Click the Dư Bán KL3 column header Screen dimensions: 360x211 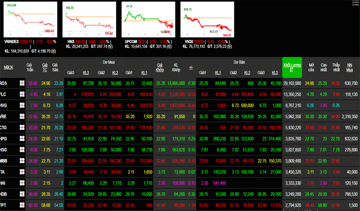pyautogui.click(x=275, y=73)
